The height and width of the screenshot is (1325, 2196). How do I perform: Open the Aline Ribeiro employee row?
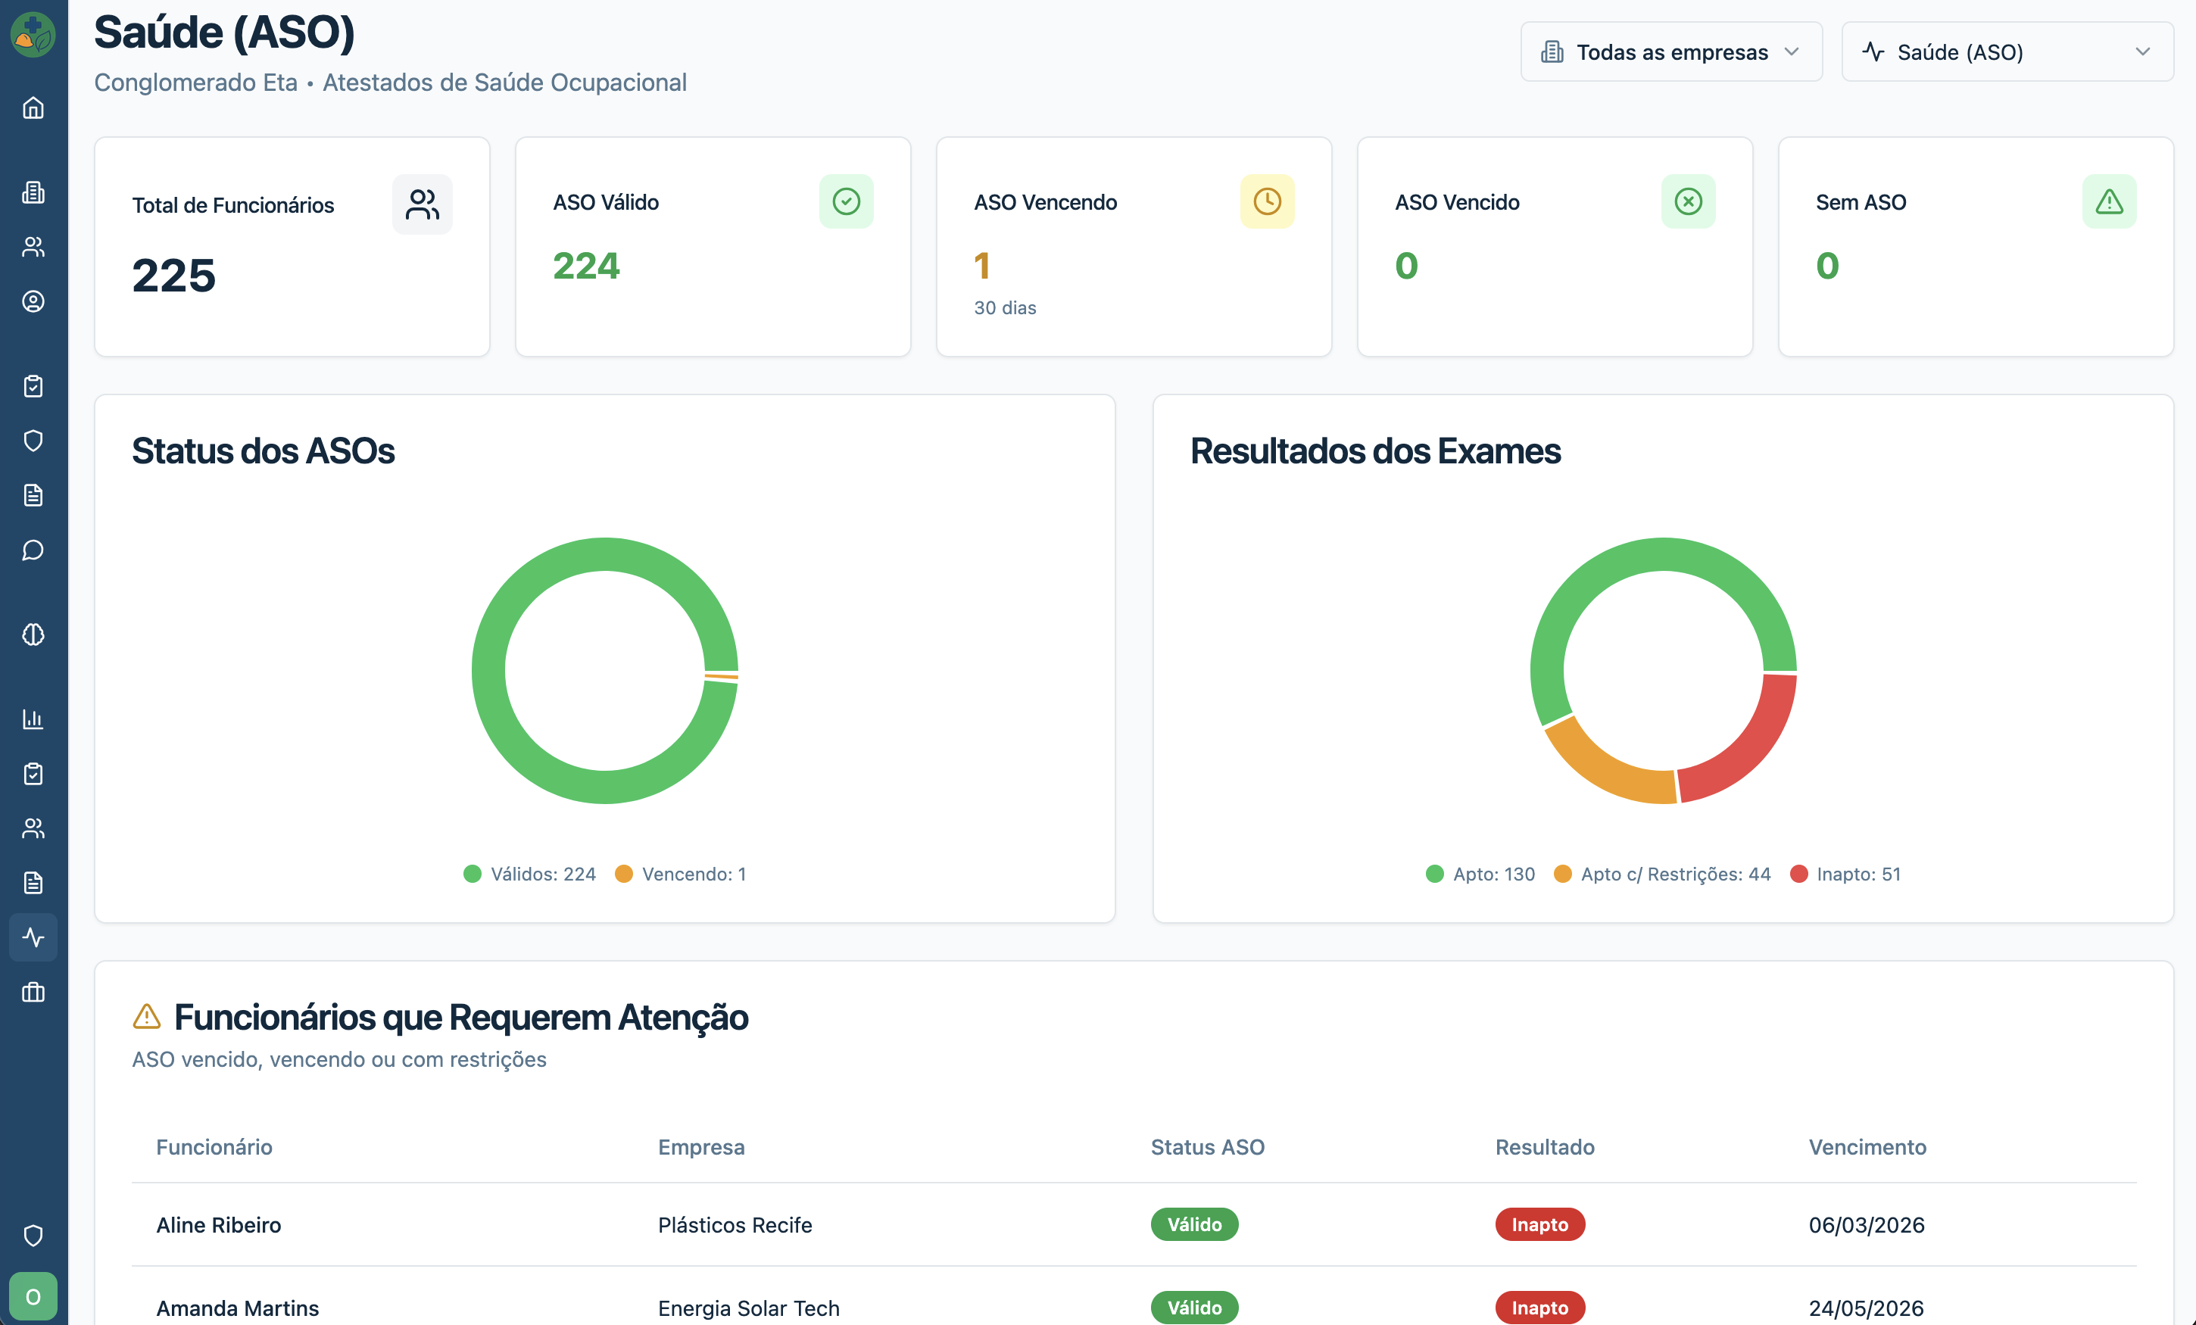218,1225
